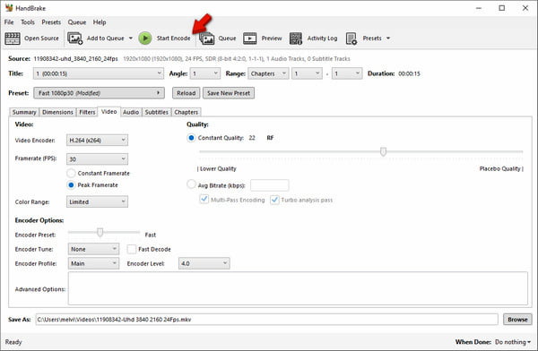Open the Queue window icon
This screenshot has width=538, height=351.
tap(207, 39)
